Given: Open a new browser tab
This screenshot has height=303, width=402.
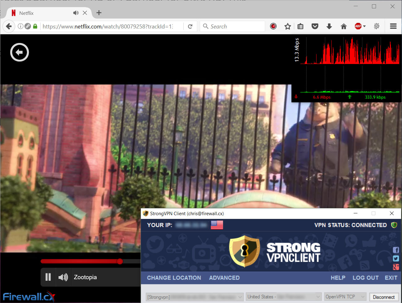Looking at the screenshot, I should coord(99,13).
